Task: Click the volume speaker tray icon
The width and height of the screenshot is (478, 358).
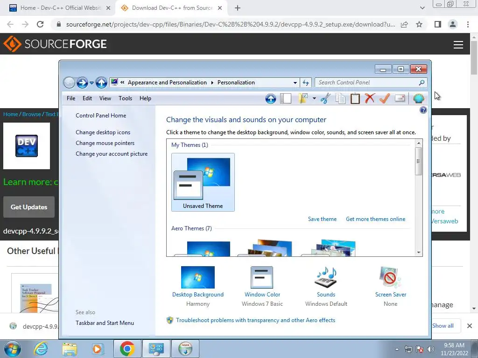Action: coord(431,349)
